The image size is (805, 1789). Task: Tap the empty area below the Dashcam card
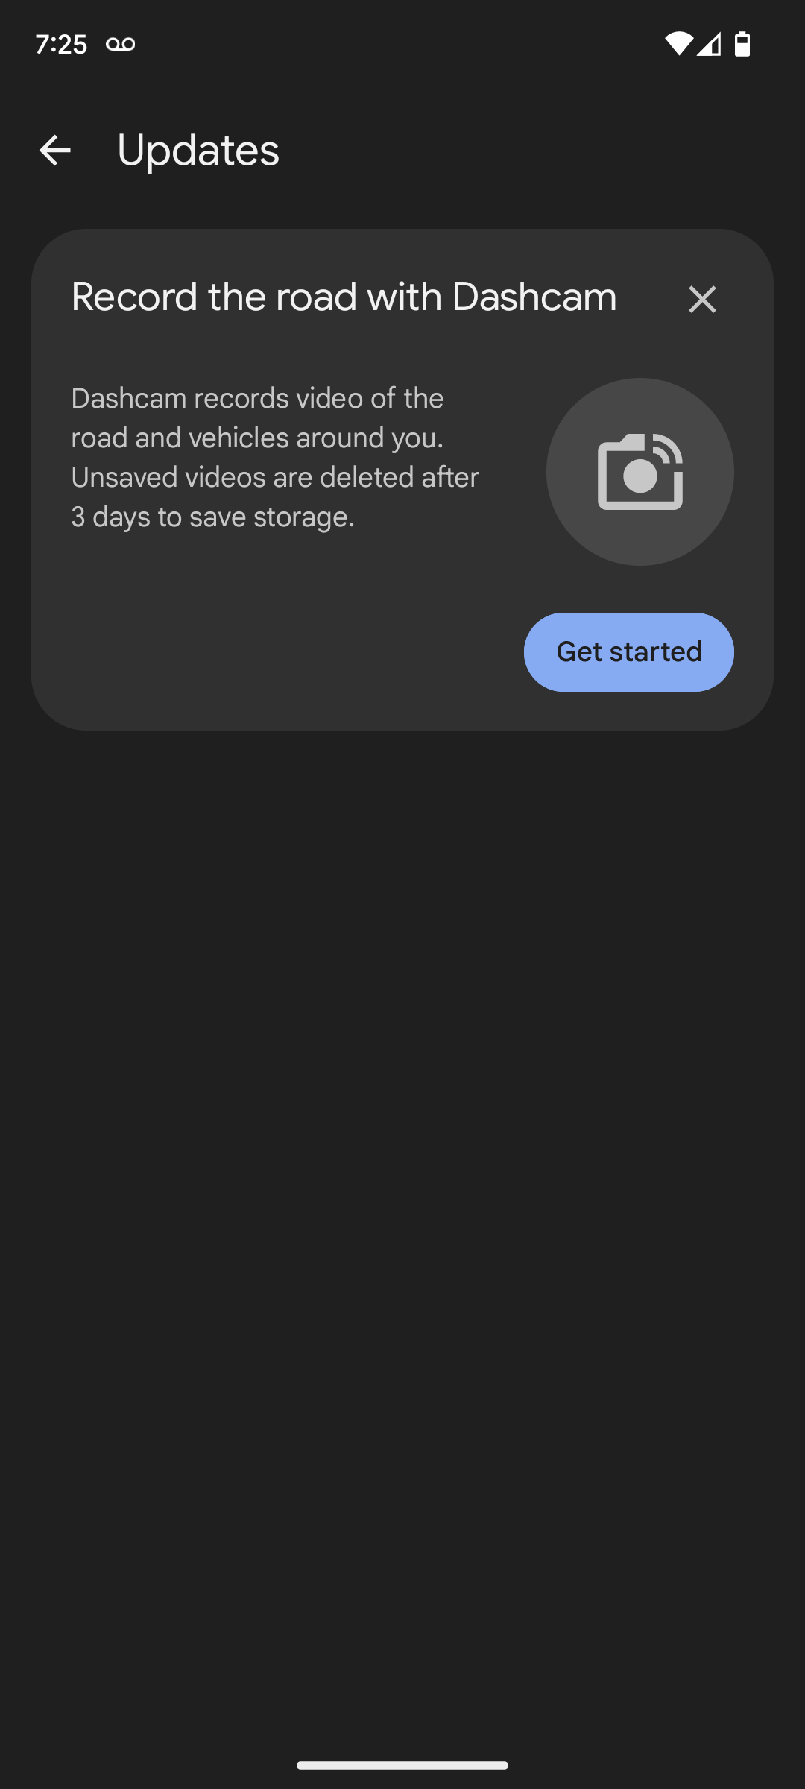[402, 1118]
